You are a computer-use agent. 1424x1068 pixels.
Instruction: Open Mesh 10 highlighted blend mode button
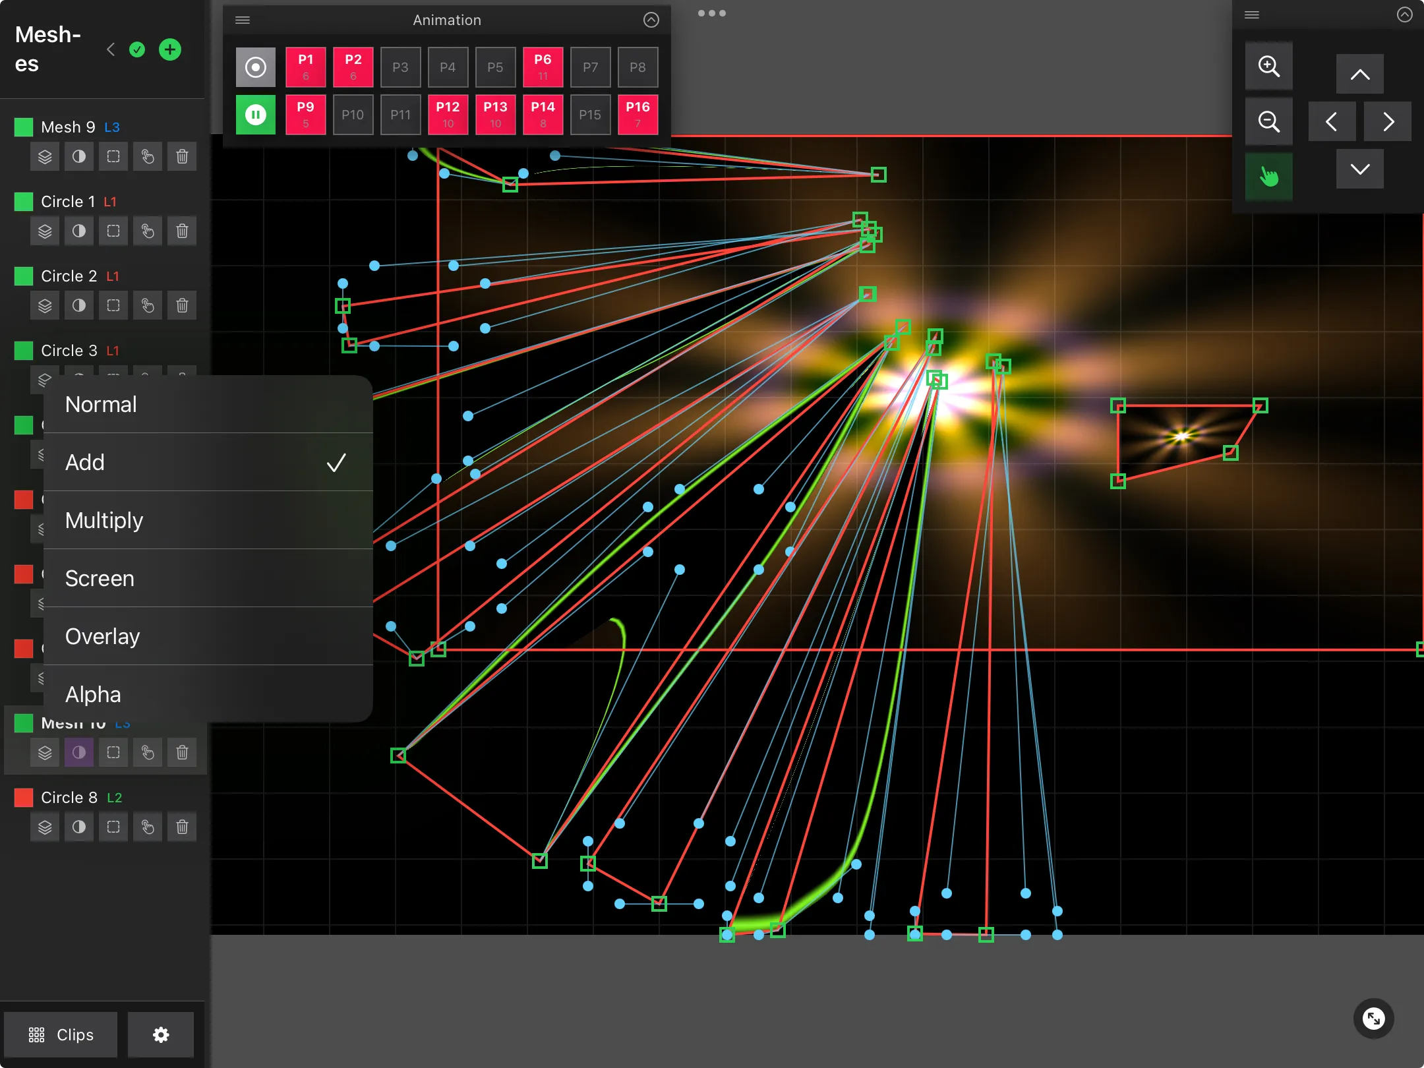[79, 753]
